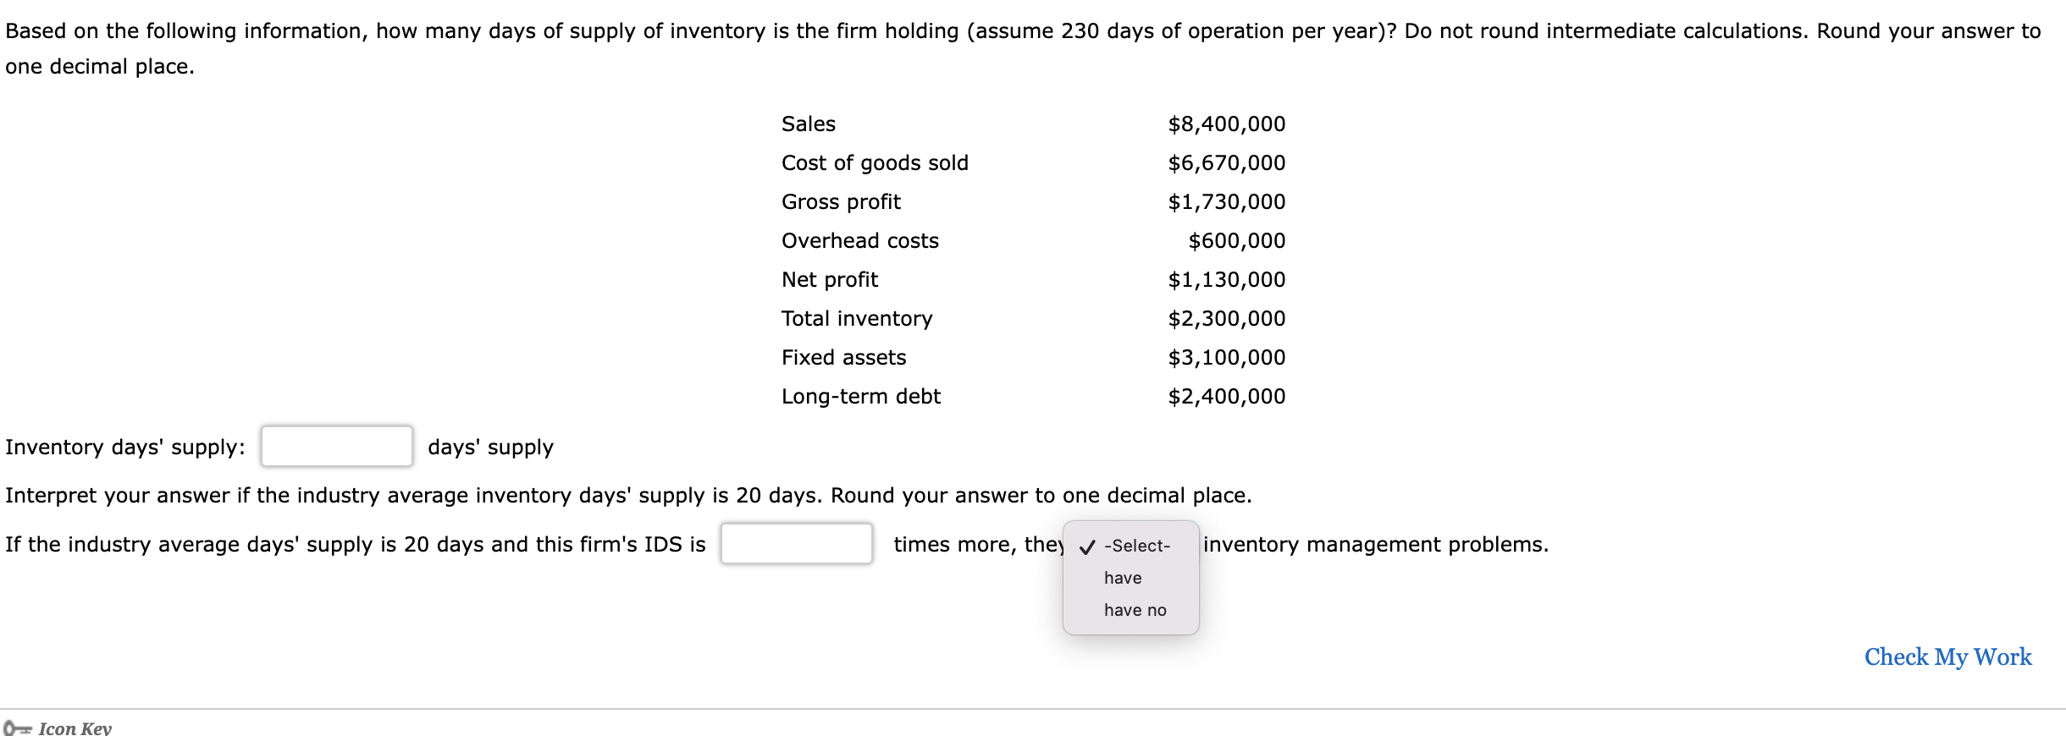Click the currently checked dropdown entry
Viewport: 2066px width, 736px height.
pyautogui.click(x=1136, y=546)
